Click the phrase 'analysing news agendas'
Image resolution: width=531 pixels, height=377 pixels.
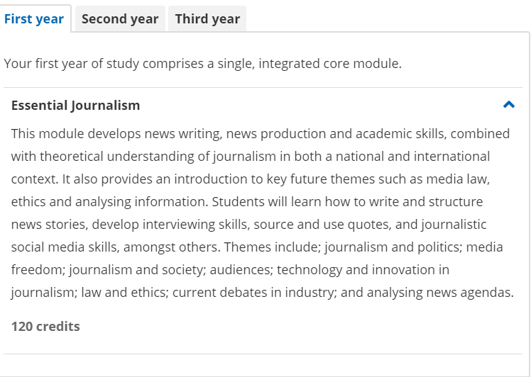pyautogui.click(x=439, y=292)
